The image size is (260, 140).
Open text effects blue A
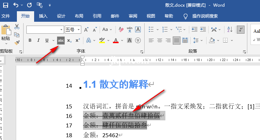pos(89,40)
